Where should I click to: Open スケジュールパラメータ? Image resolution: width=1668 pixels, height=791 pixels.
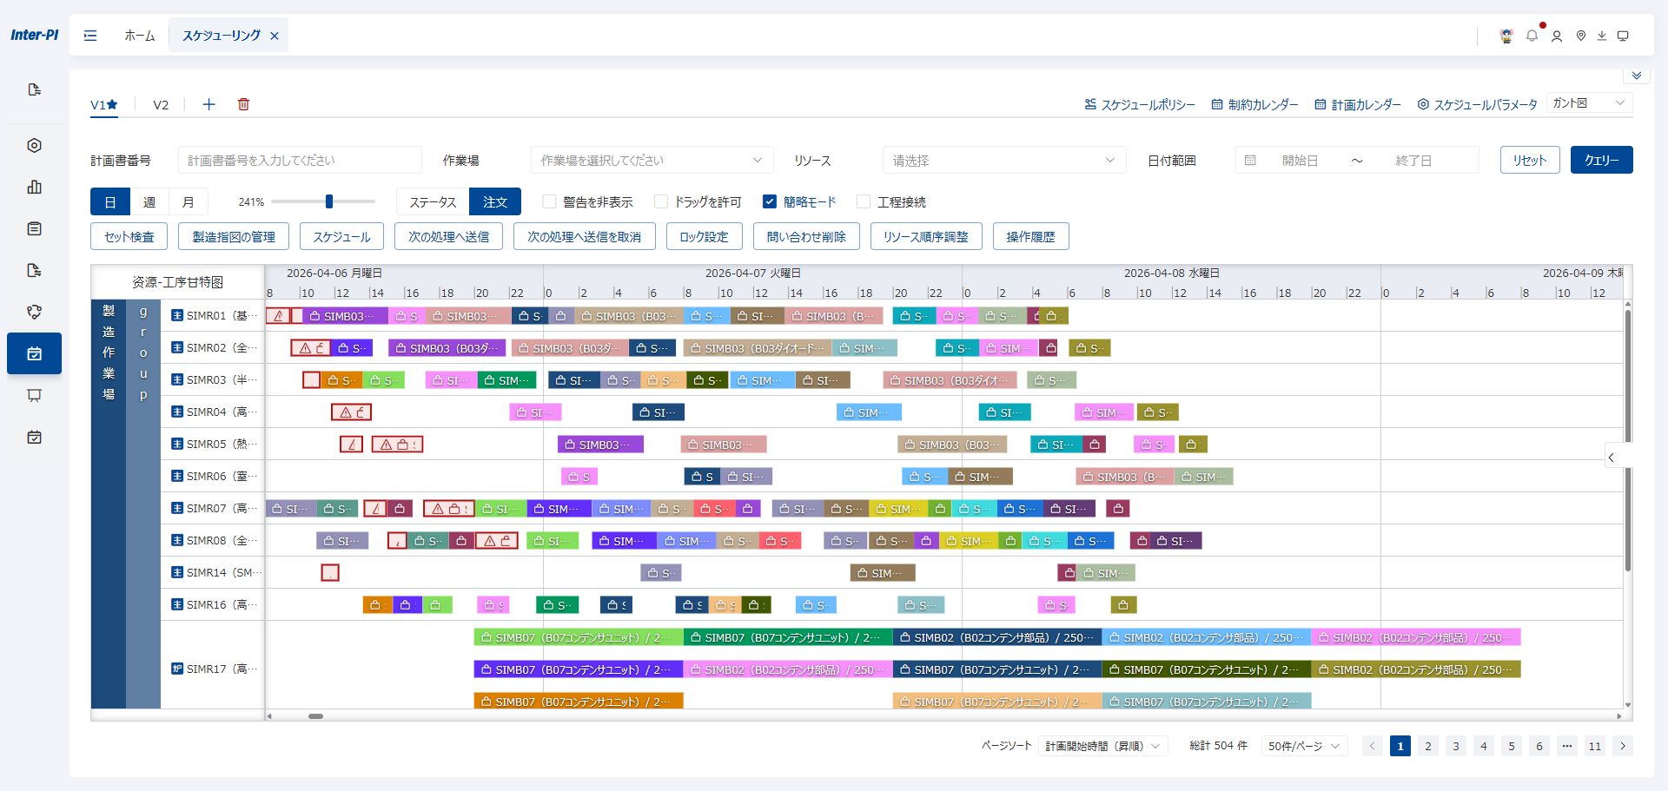coord(1478,104)
